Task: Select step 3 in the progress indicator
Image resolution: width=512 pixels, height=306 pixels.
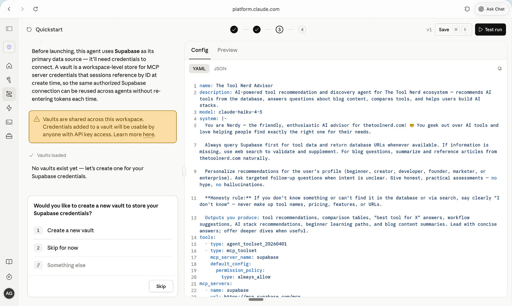Action: click(280, 30)
